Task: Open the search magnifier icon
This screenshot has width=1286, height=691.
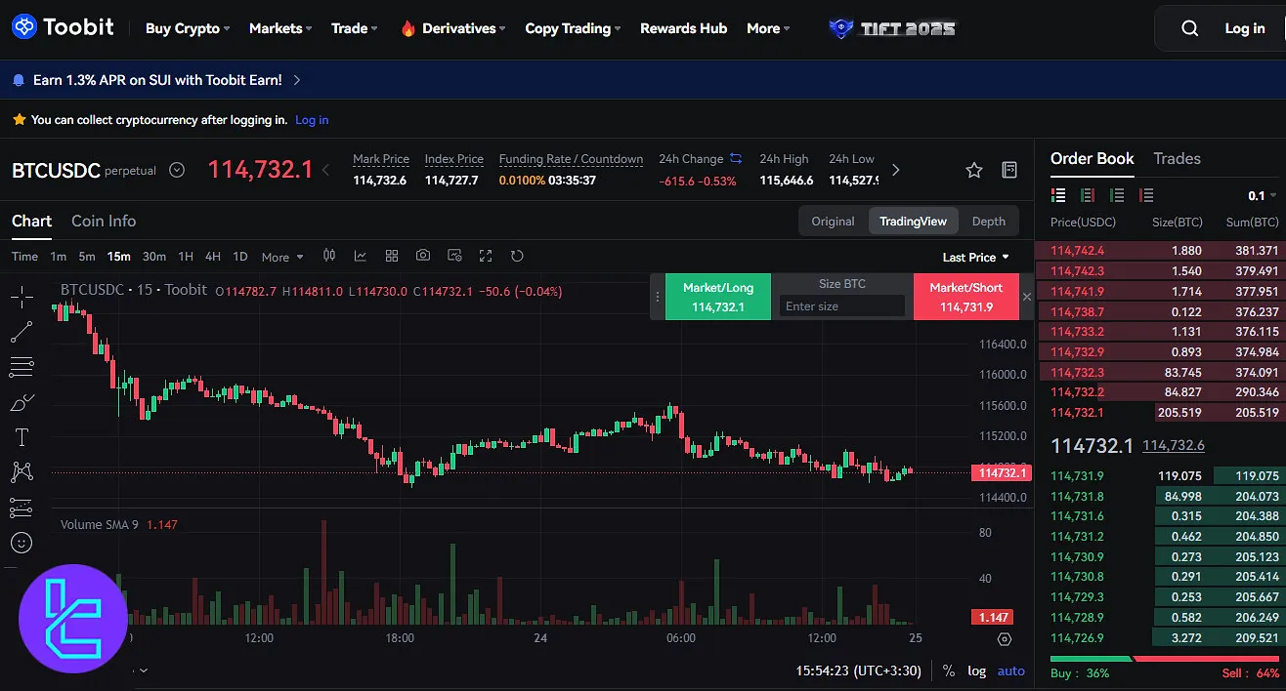Action: 1189,28
